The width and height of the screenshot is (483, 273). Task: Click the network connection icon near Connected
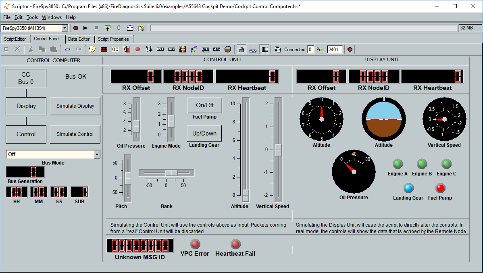[x=278, y=49]
